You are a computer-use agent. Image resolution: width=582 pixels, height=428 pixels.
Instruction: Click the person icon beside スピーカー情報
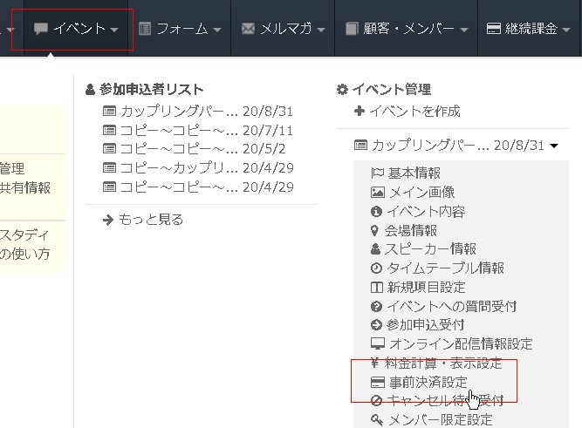click(x=375, y=248)
